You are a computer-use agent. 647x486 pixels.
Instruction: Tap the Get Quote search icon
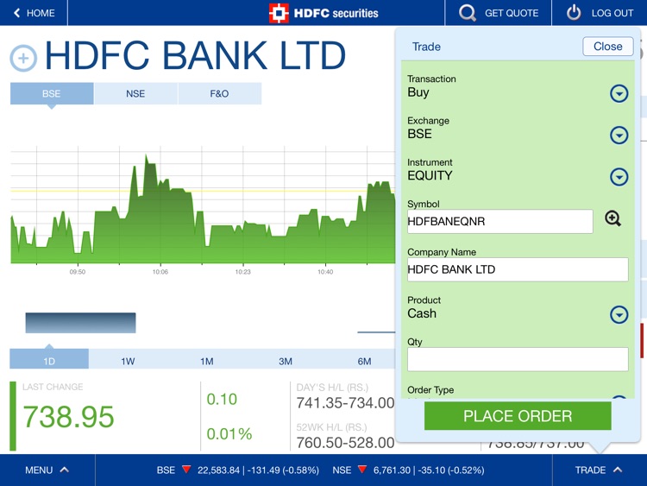point(468,13)
